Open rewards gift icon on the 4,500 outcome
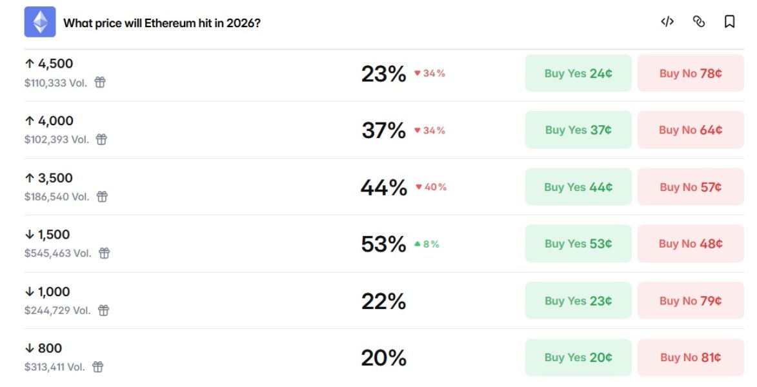 (101, 83)
